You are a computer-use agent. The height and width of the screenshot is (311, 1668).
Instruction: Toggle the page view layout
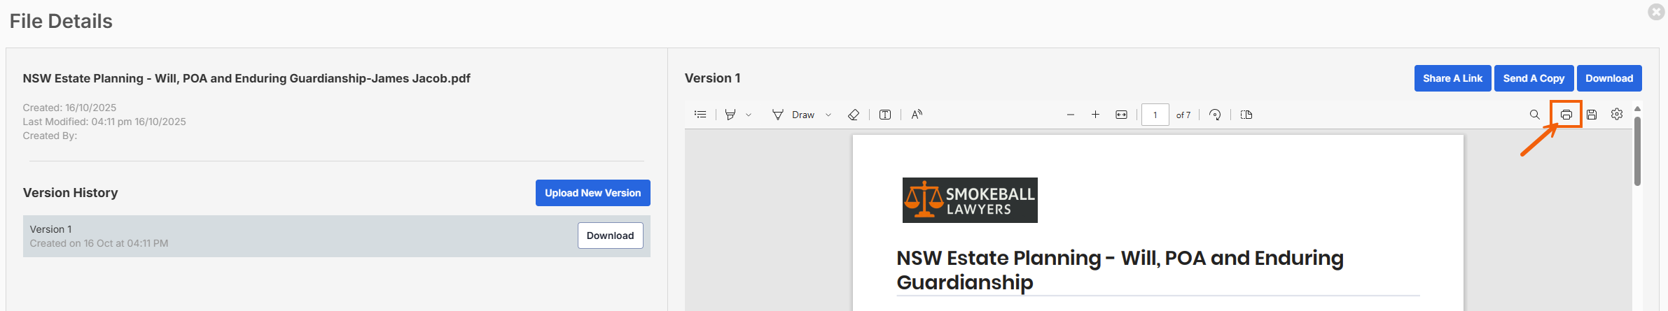[1246, 115]
